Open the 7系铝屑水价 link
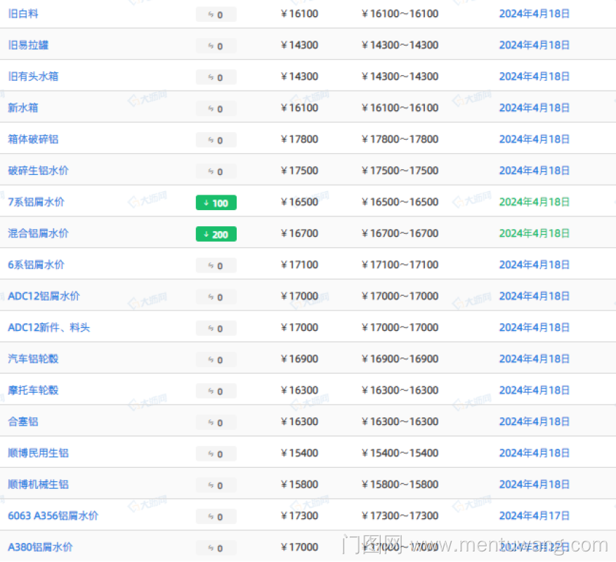The width and height of the screenshot is (616, 562). click(36, 202)
